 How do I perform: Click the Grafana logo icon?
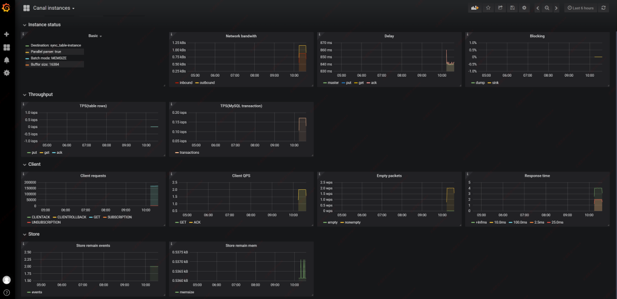click(6, 7)
